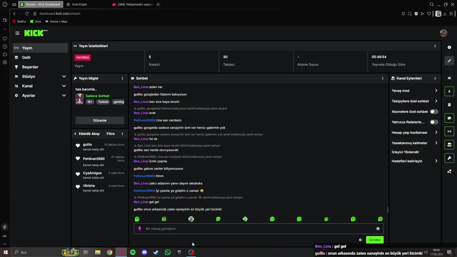Select Gelir in the sidebar
The image size is (457, 257).
40,57
